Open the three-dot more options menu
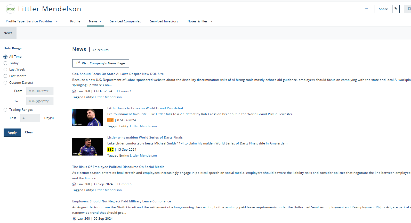 (366, 9)
